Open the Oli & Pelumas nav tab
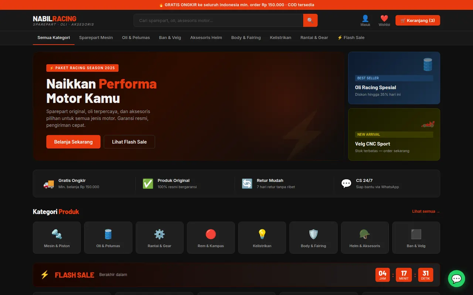Image resolution: width=473 pixels, height=295 pixels. tap(136, 38)
